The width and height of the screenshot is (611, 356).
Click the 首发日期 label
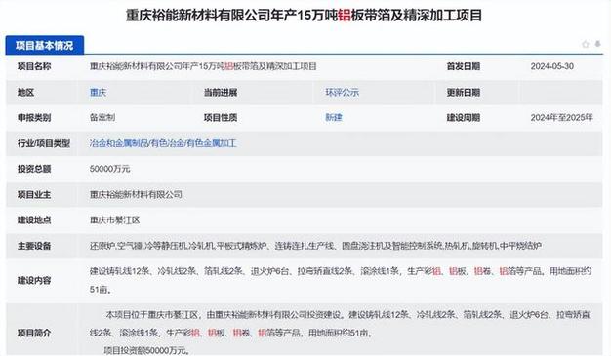point(463,66)
